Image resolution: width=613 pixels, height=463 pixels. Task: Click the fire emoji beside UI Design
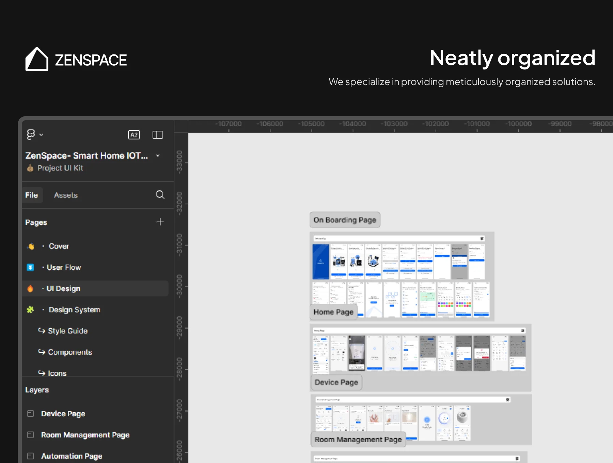tap(30, 288)
